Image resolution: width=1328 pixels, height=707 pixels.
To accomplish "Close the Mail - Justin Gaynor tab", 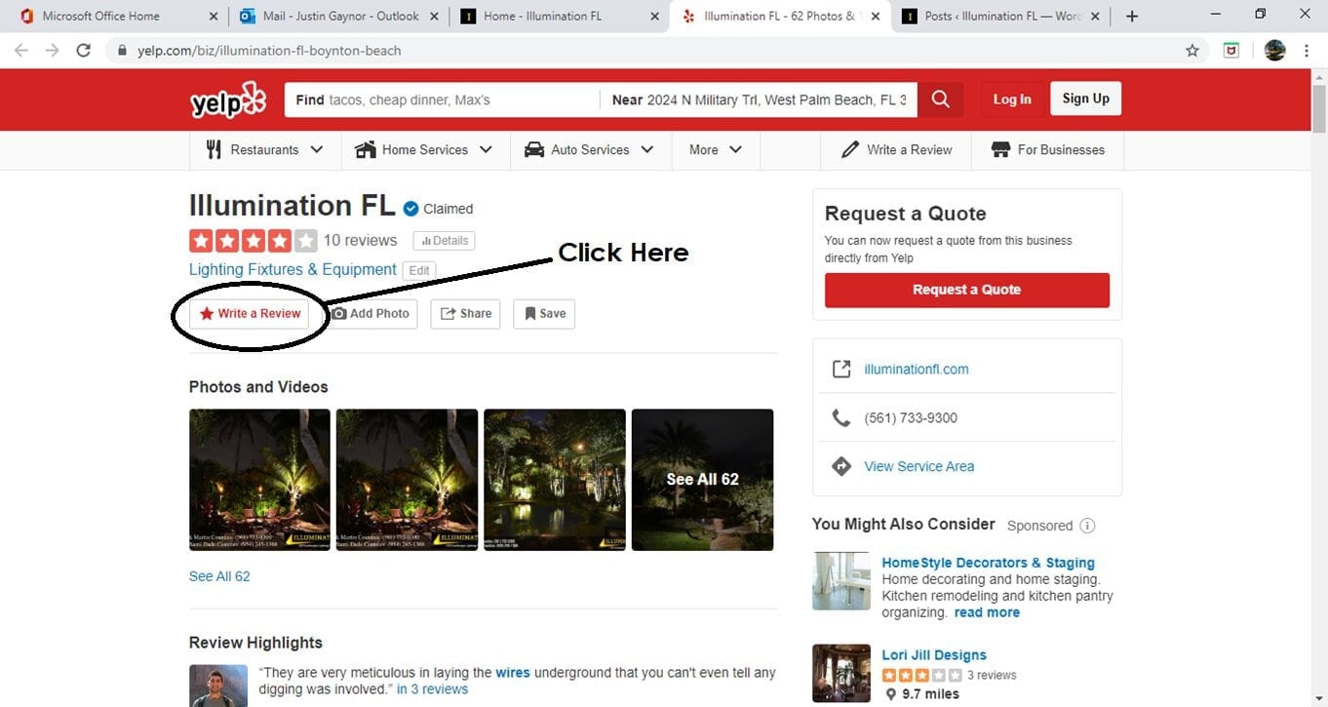I will [435, 17].
